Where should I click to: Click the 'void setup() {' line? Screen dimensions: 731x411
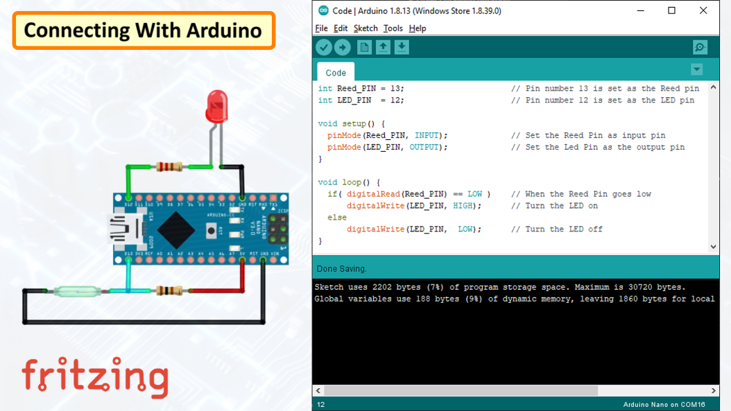(x=352, y=124)
